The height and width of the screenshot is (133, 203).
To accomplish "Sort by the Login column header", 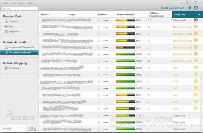I will tap(72, 14).
